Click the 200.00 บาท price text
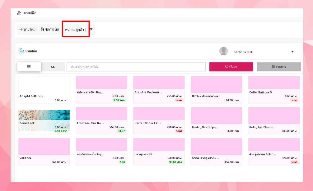 point(174,127)
